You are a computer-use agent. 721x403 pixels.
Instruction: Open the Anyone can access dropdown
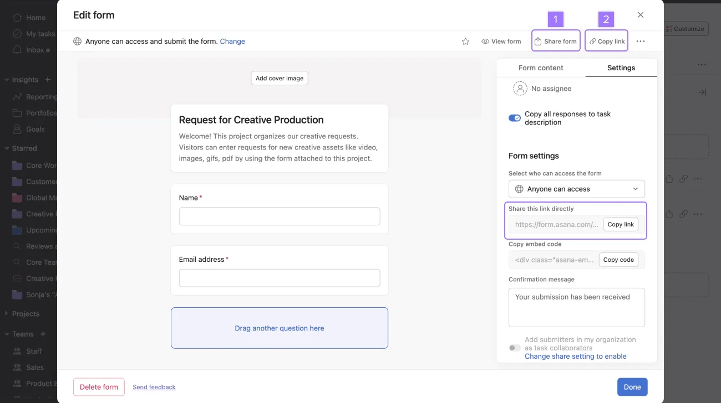pyautogui.click(x=576, y=189)
